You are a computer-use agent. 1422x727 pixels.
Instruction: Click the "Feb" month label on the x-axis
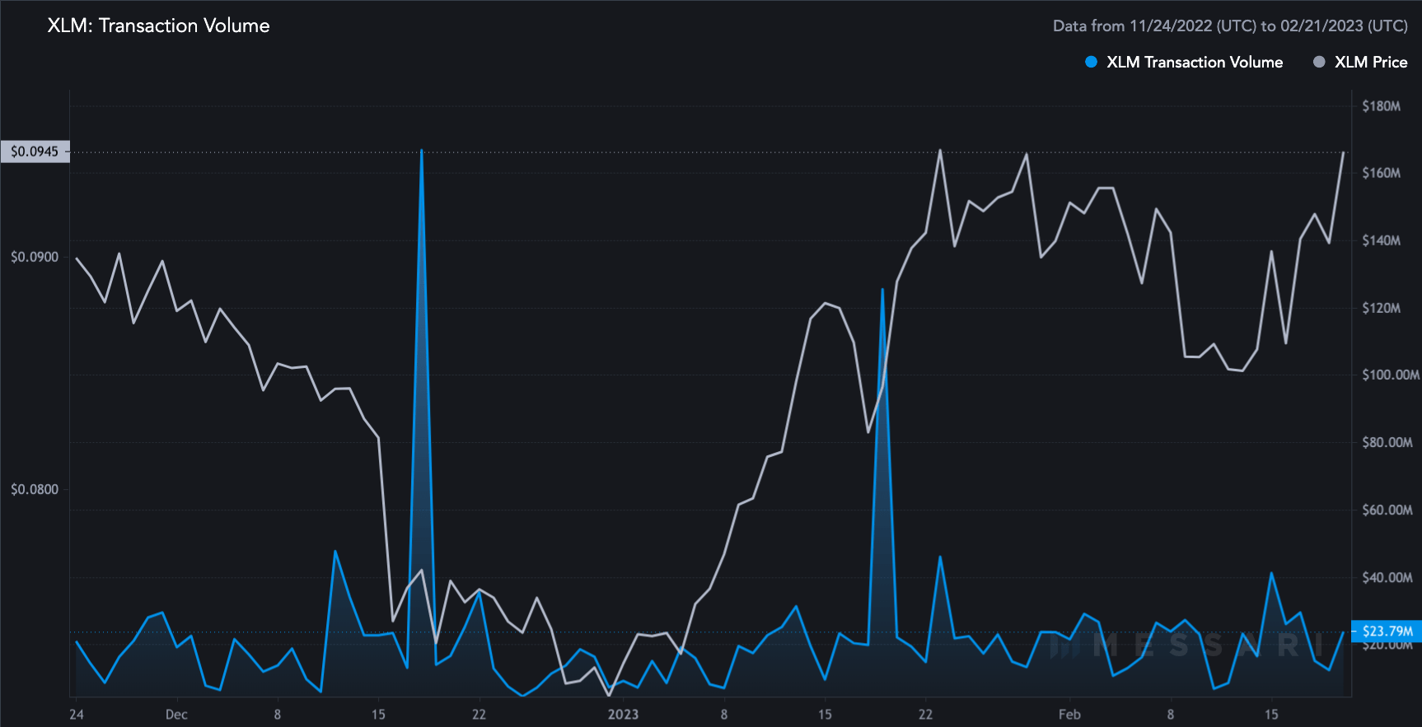(x=1069, y=714)
